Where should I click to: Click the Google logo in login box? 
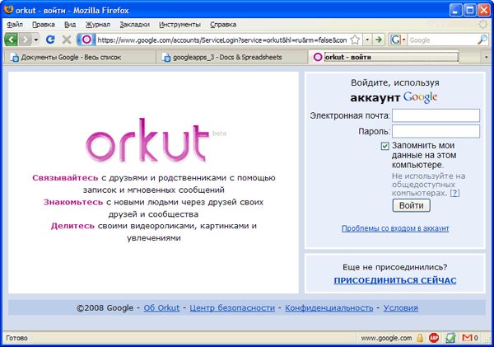click(420, 97)
